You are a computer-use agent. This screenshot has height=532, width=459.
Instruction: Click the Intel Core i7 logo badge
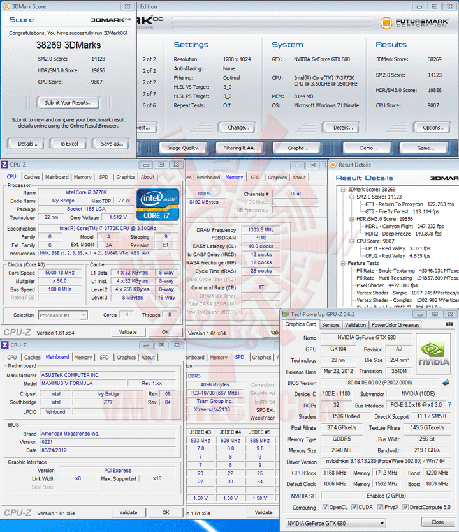(x=158, y=204)
